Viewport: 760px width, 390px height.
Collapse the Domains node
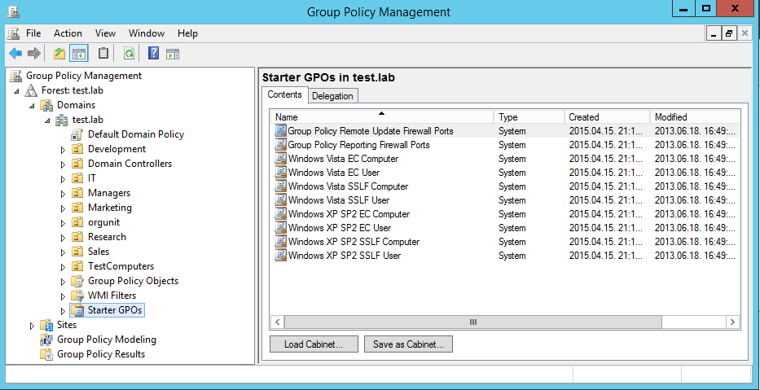32,106
